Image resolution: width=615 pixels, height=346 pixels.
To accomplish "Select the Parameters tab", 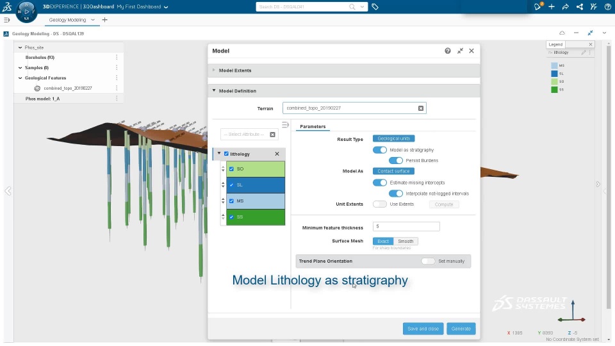I will pos(313,126).
